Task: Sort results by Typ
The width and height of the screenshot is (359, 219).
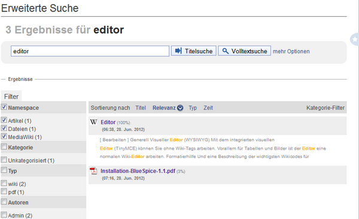Action: tap(193, 108)
